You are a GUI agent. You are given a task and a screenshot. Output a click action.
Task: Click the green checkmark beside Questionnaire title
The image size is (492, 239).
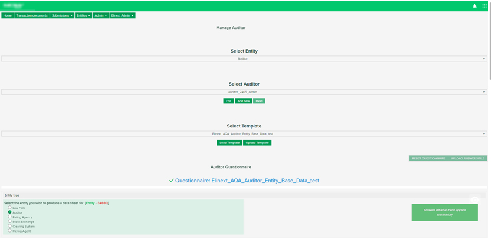pyautogui.click(x=171, y=181)
